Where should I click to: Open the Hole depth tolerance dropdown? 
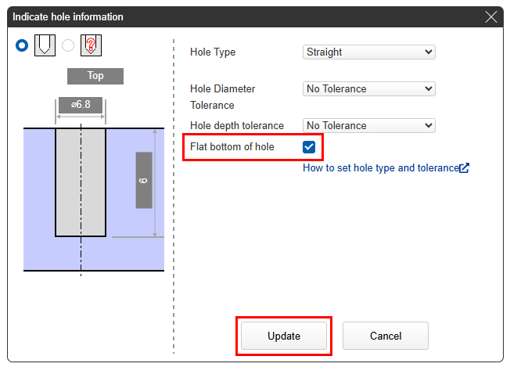point(368,125)
